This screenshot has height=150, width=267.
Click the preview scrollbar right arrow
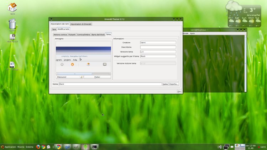click(110, 74)
